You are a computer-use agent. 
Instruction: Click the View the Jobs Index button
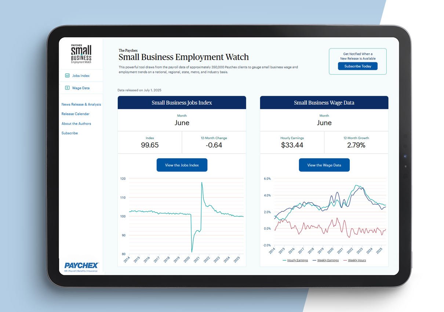(x=182, y=165)
